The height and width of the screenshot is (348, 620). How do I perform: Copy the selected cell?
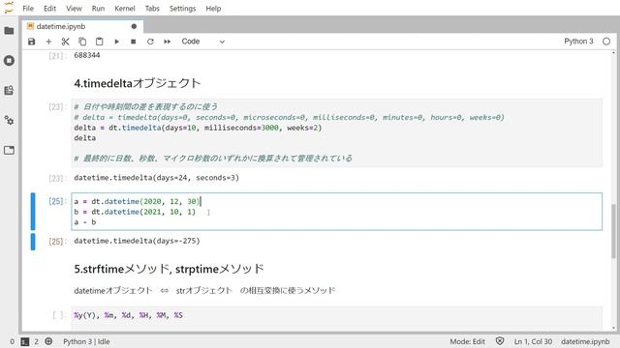click(x=82, y=42)
